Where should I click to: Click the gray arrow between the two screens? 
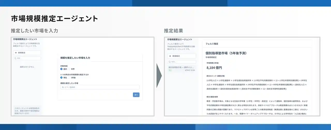159,76
